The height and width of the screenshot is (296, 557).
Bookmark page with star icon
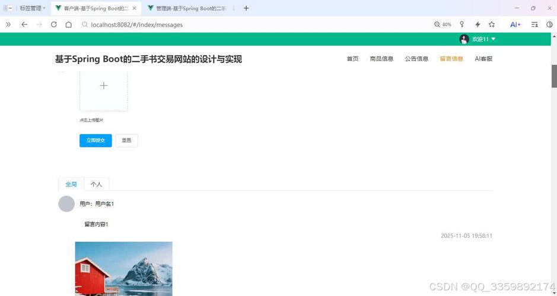pyautogui.click(x=492, y=24)
